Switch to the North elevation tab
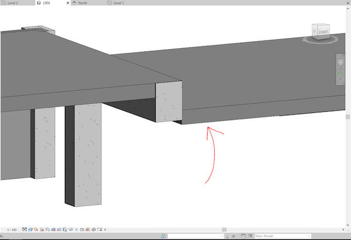Viewport: 351px width, 240px height. [x=82, y=3]
